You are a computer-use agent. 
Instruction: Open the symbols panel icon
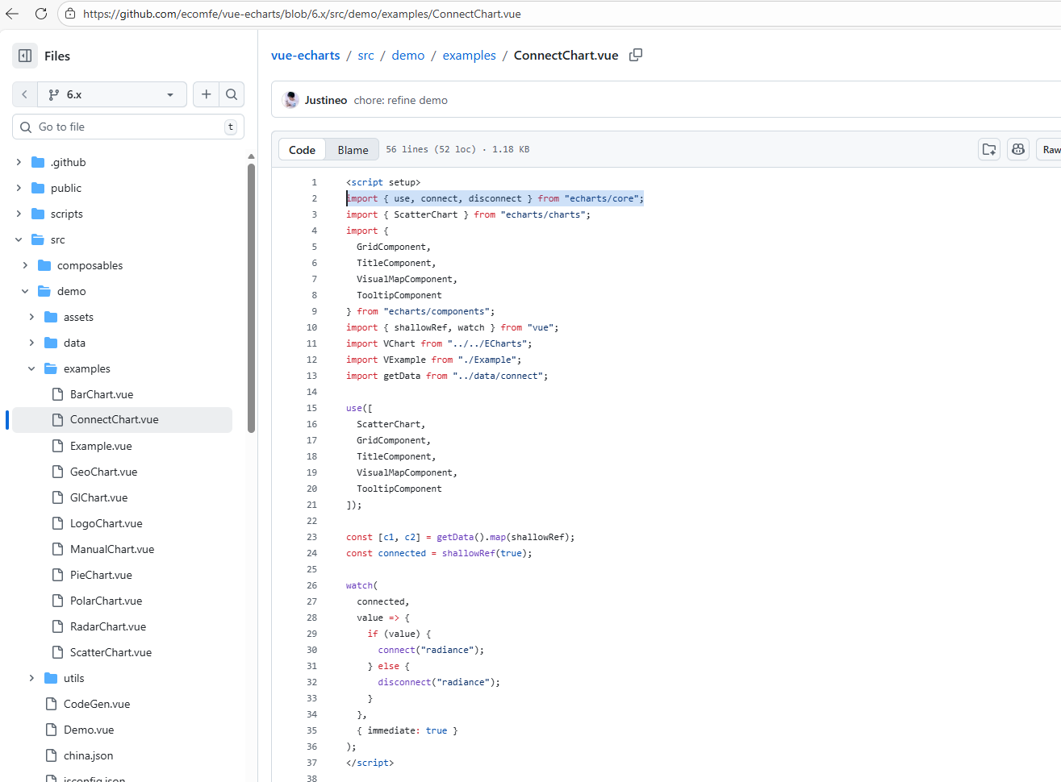pyautogui.click(x=989, y=149)
